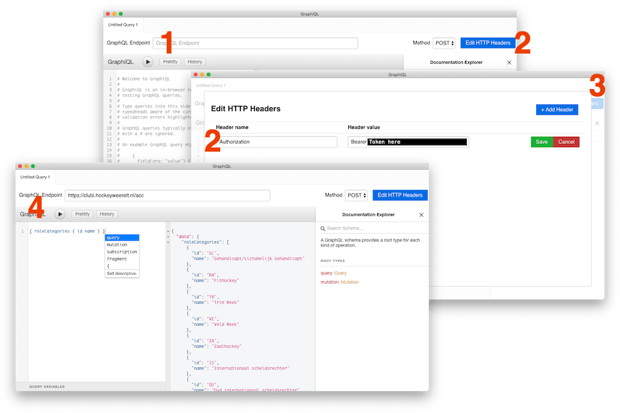The image size is (620, 413).
Task: Open the Mutation root type link
Action: coord(349,282)
